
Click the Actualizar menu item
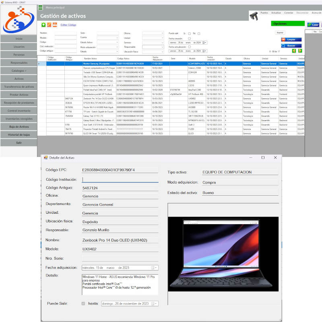[x=276, y=13]
